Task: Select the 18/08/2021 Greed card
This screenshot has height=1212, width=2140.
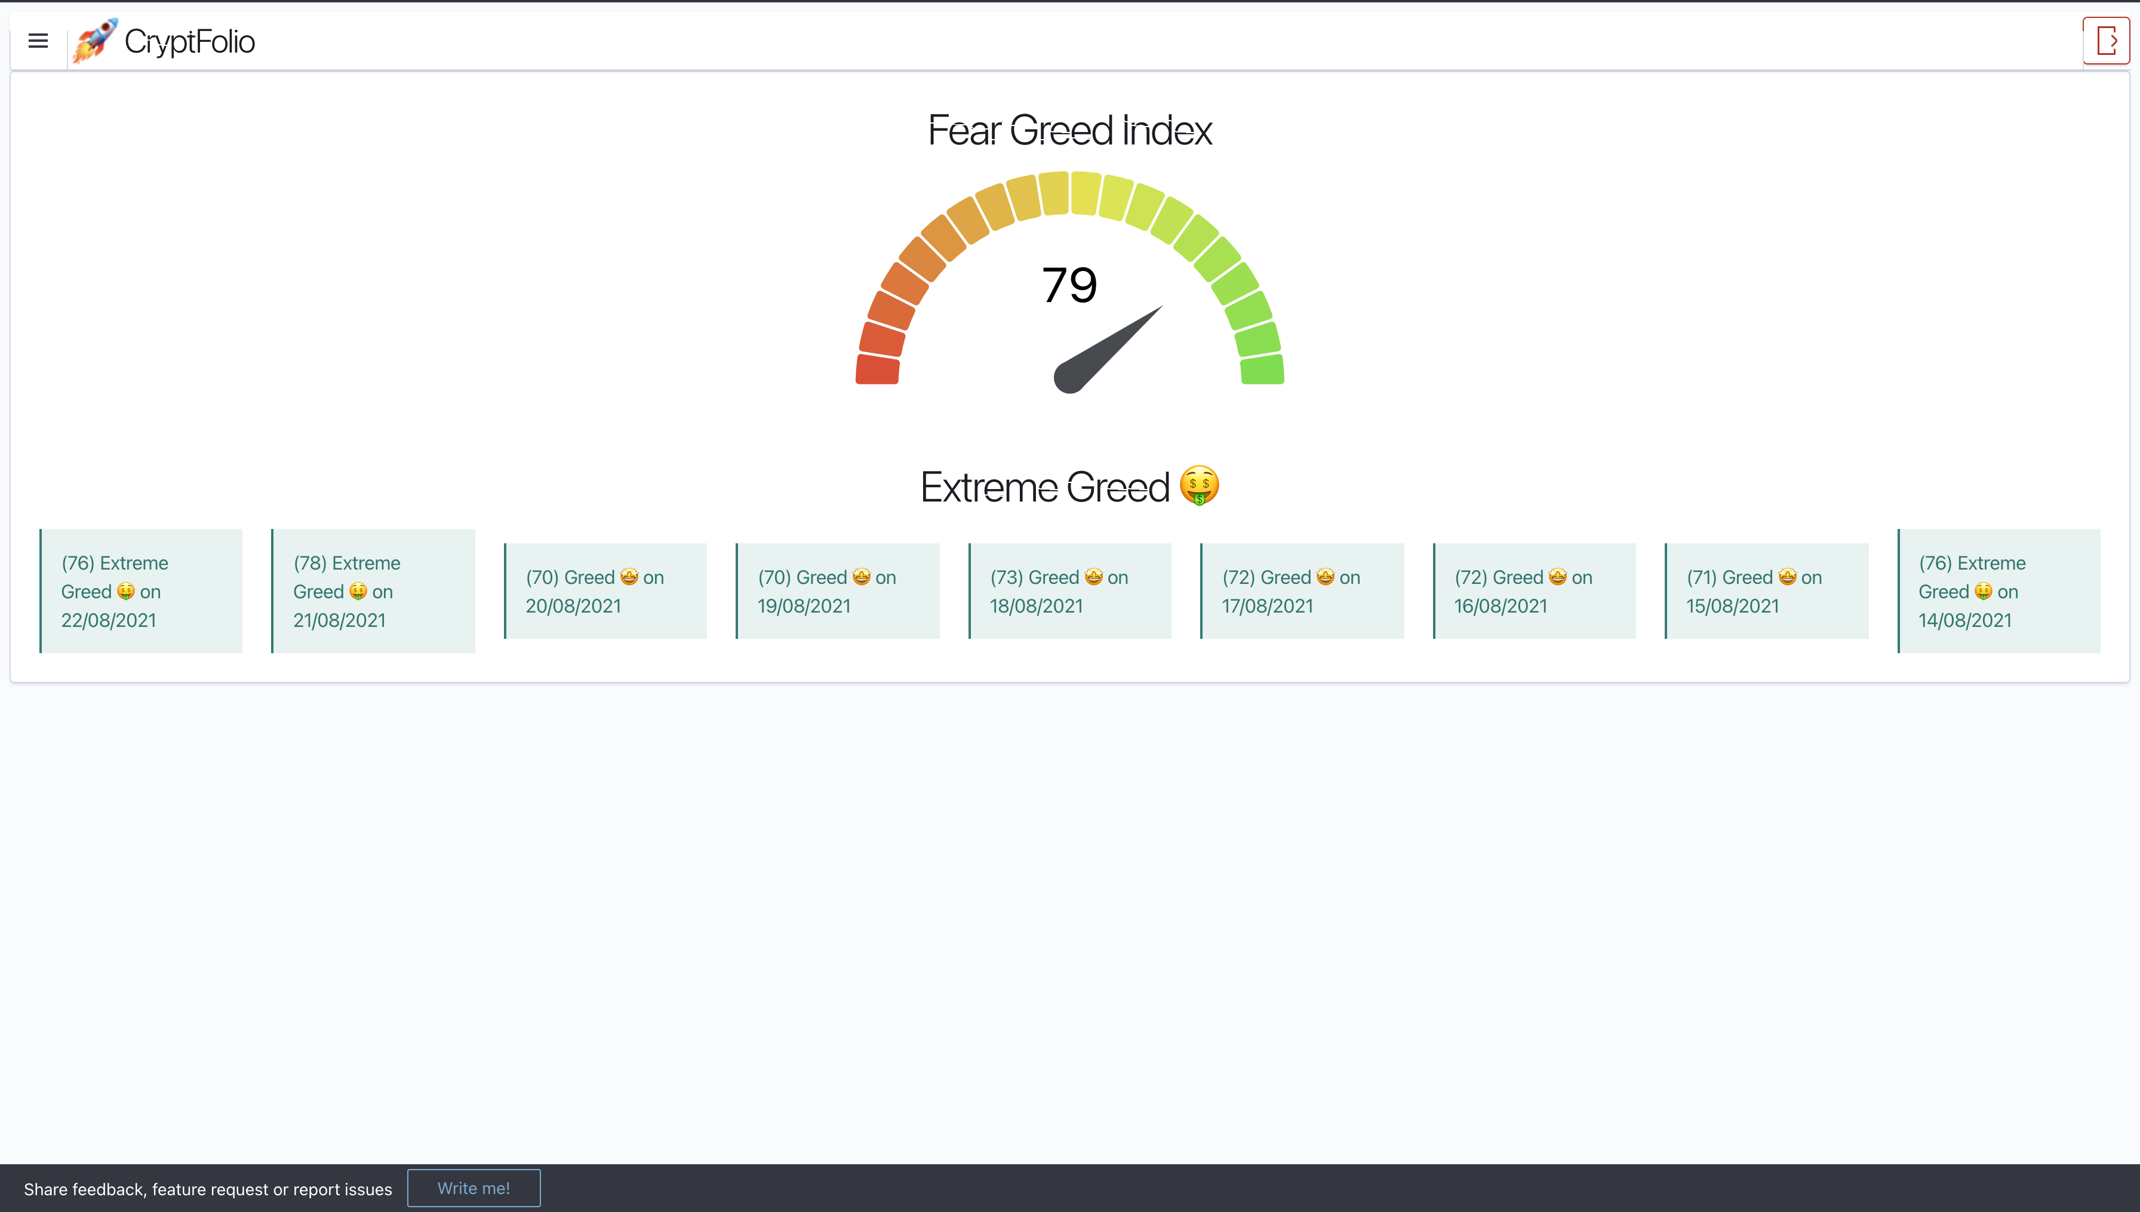Action: 1071,591
